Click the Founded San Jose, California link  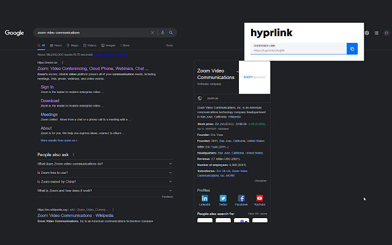point(242,141)
